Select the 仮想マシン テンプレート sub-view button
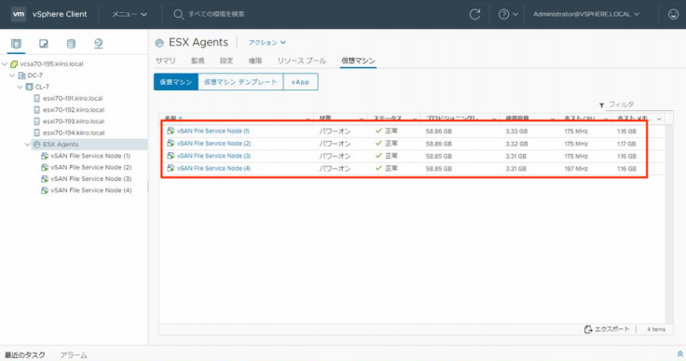 coord(240,82)
